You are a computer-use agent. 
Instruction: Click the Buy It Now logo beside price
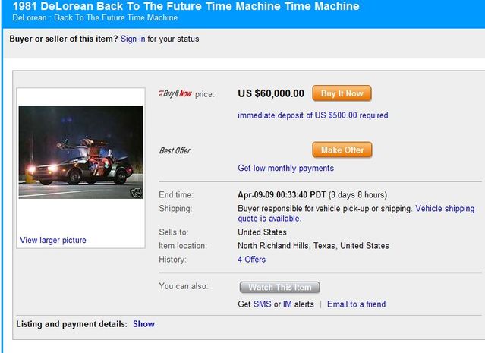175,93
